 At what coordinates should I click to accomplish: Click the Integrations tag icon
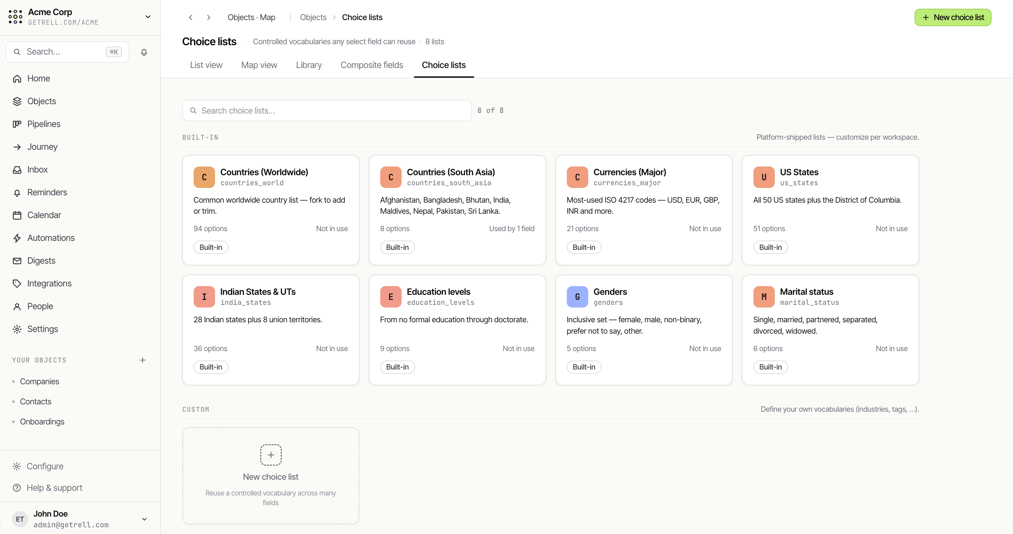coord(17,284)
